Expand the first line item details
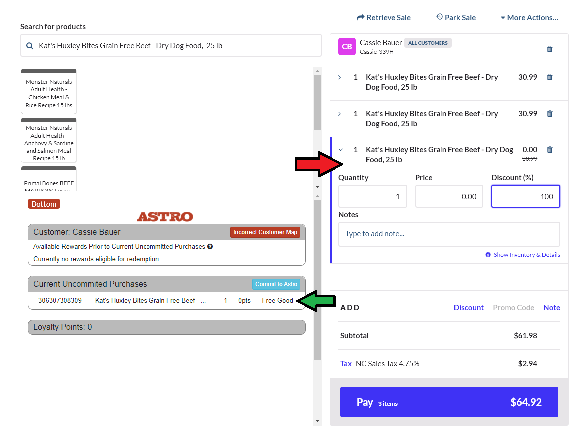Viewport: 588px width, 435px height. click(x=340, y=77)
